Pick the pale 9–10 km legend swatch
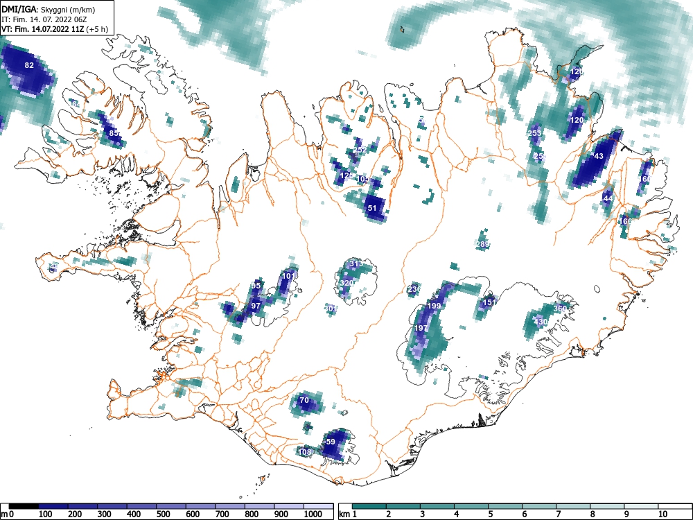The height and width of the screenshot is (520, 693). 641,506
